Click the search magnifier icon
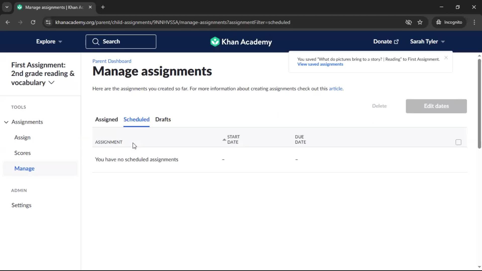Viewport: 482px width, 271px height. click(x=96, y=41)
